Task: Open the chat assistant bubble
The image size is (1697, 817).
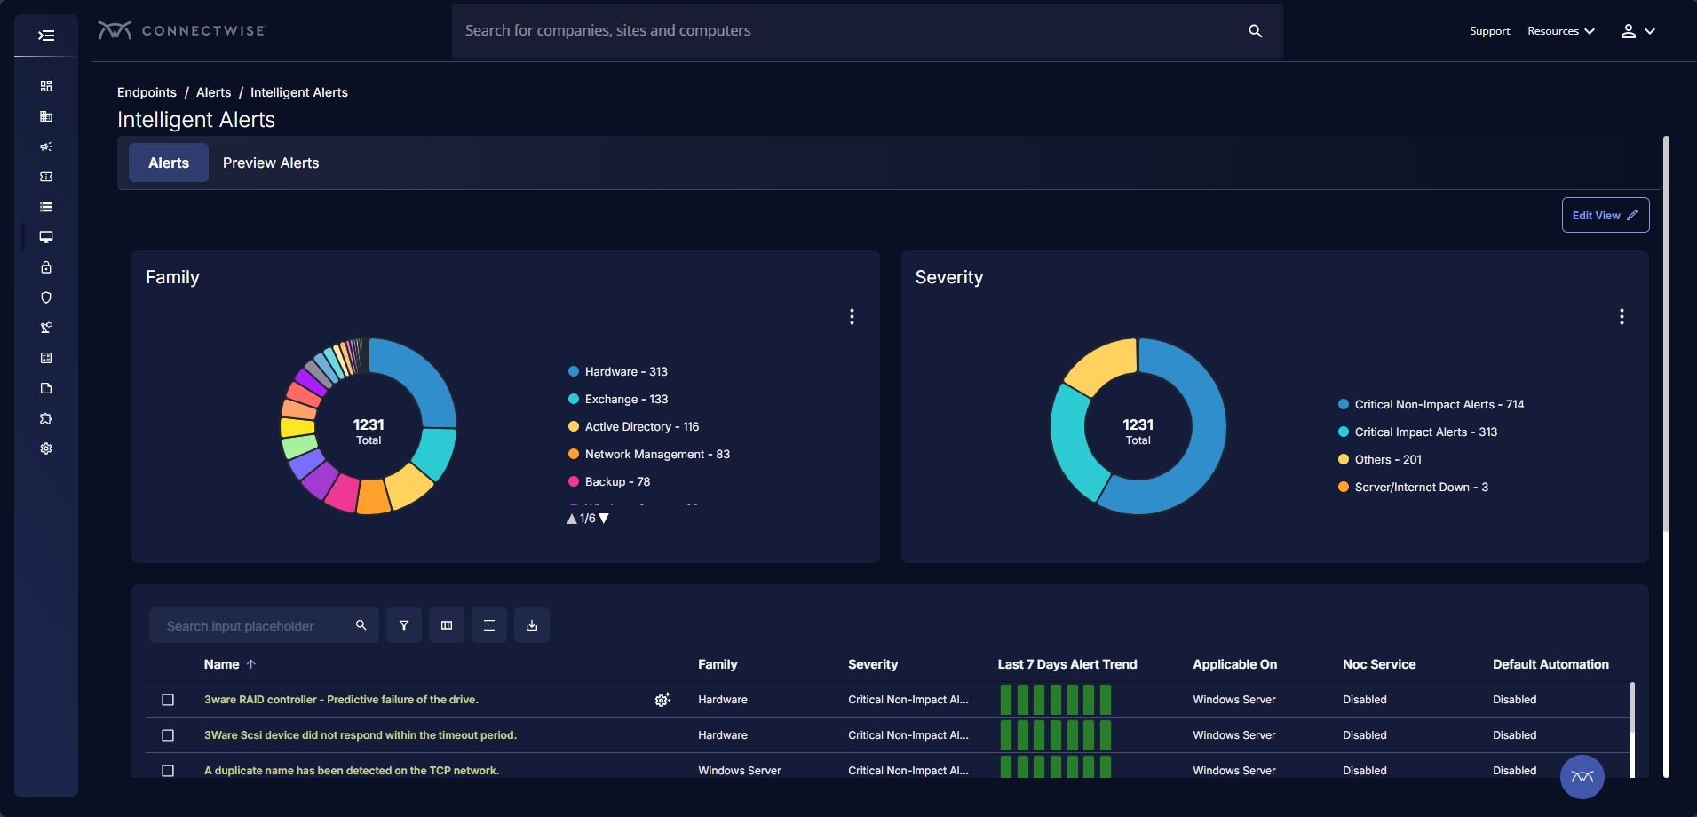Action: pyautogui.click(x=1582, y=777)
